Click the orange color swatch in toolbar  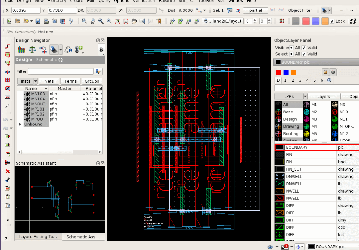pos(325,21)
